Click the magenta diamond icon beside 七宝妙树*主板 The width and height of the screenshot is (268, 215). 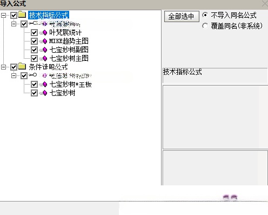pyautogui.click(x=45, y=85)
